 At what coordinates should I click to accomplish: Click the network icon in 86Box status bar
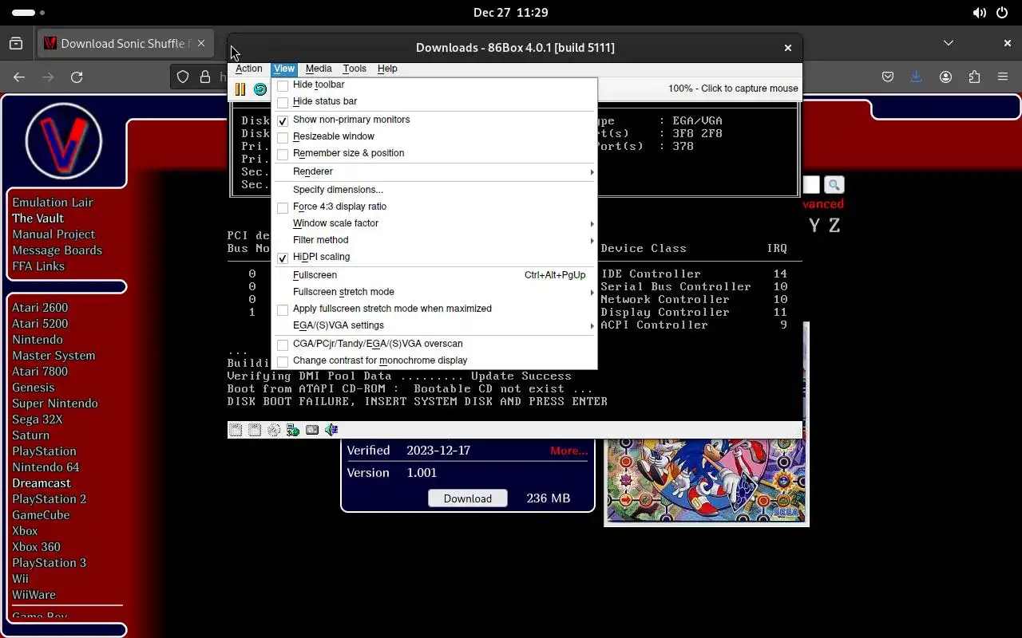coord(293,430)
